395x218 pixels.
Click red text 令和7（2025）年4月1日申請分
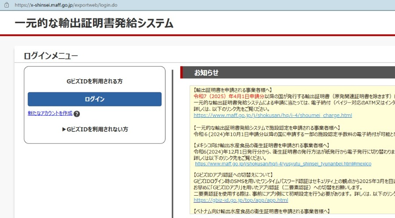click(229, 96)
